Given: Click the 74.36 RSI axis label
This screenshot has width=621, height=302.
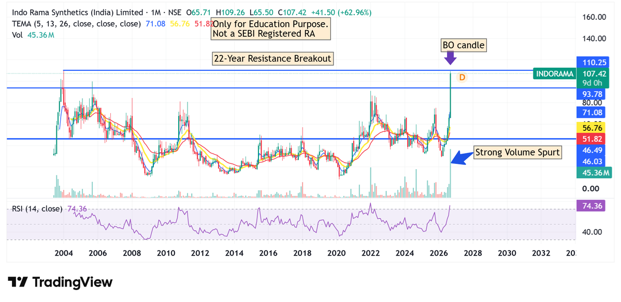Looking at the screenshot, I should pos(590,206).
